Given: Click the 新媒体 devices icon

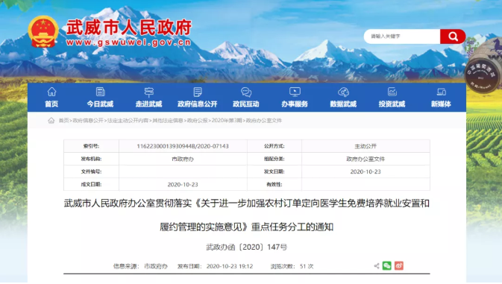Looking at the screenshot, I should (441, 92).
